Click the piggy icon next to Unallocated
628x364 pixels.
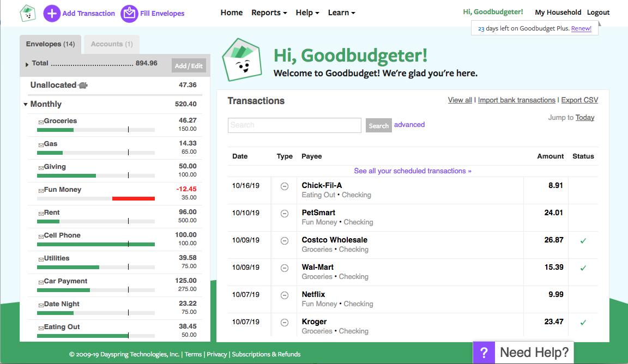click(x=83, y=86)
